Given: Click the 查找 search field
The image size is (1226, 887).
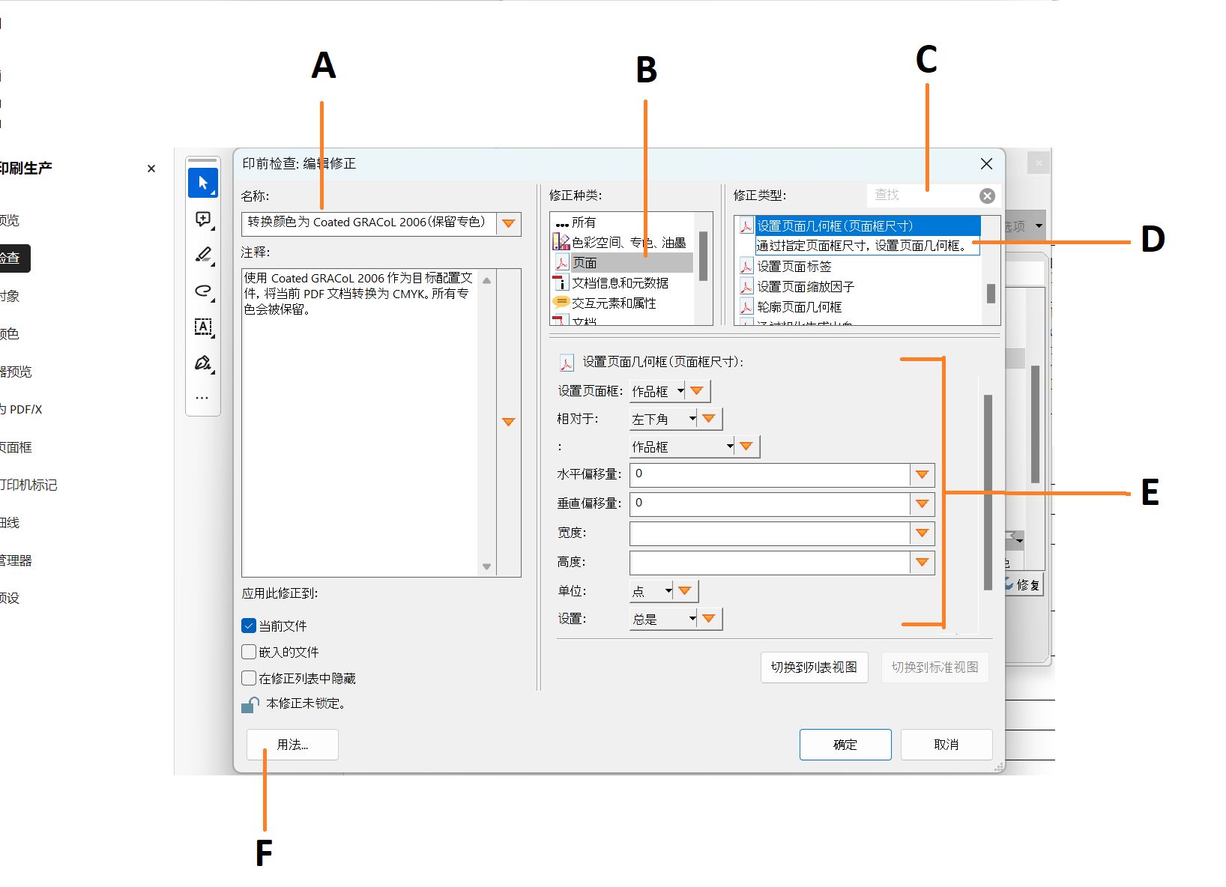Looking at the screenshot, I should point(922,196).
